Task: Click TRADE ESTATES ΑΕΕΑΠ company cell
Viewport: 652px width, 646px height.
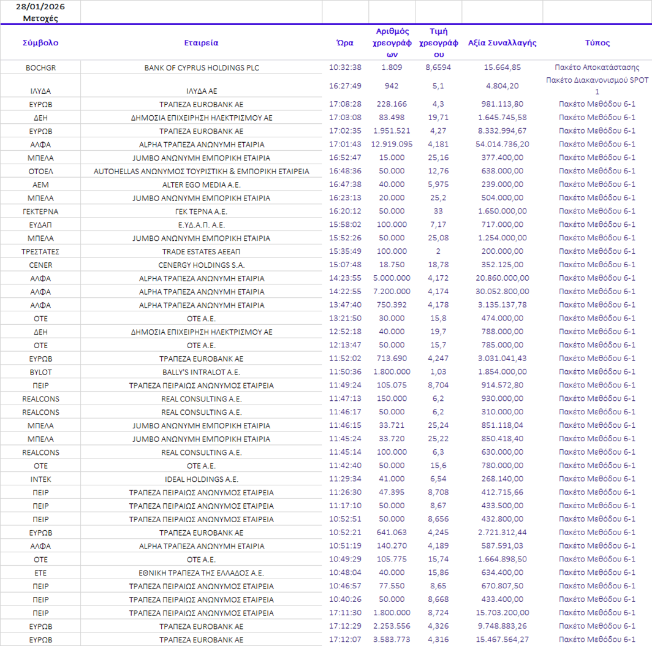Action: click(x=201, y=252)
